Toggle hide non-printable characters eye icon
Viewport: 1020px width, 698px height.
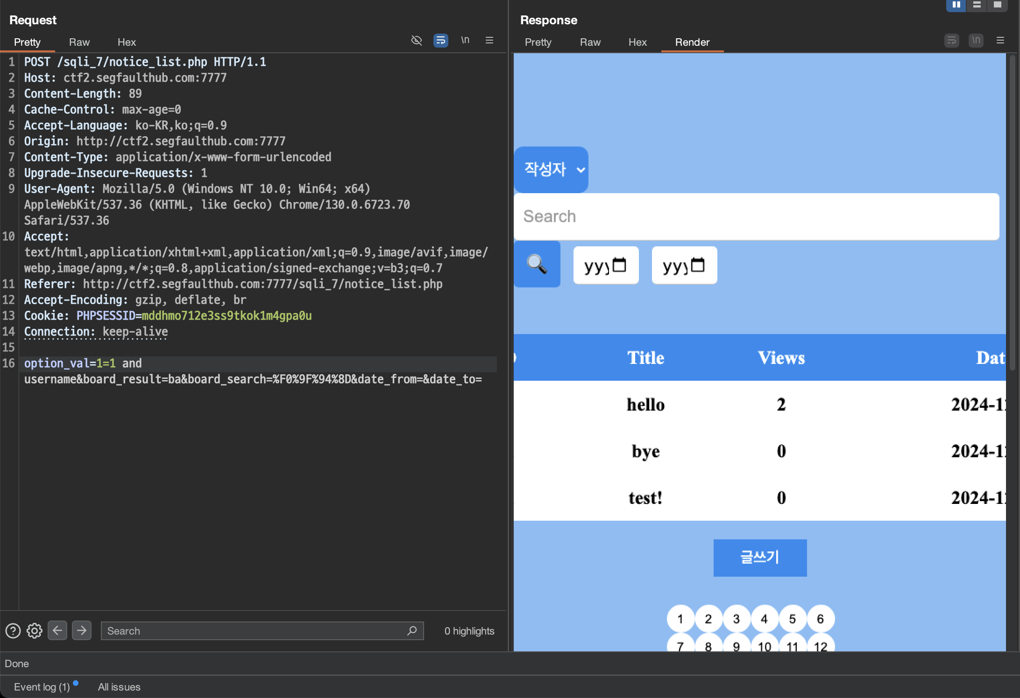coord(416,41)
